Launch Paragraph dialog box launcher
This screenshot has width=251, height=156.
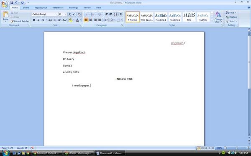click(x=122, y=25)
